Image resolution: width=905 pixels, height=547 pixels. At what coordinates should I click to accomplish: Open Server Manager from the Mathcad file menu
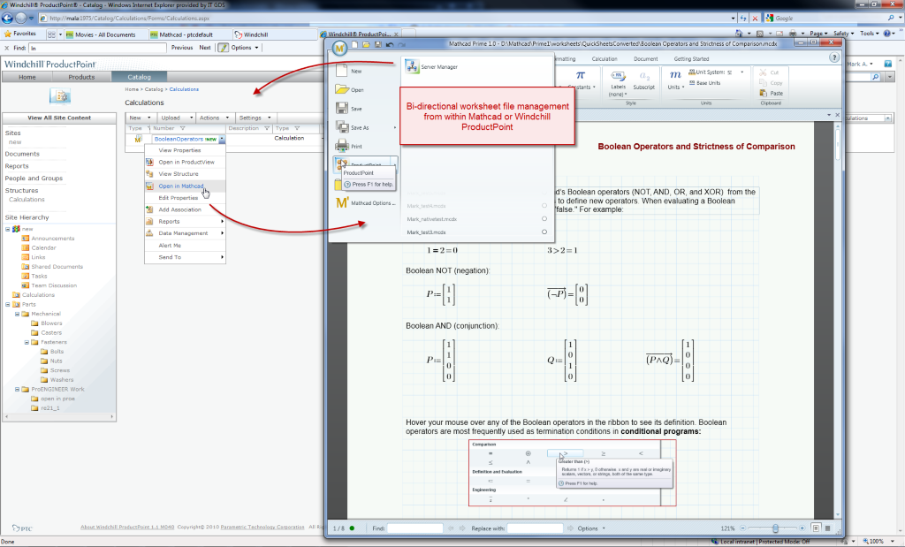click(437, 65)
